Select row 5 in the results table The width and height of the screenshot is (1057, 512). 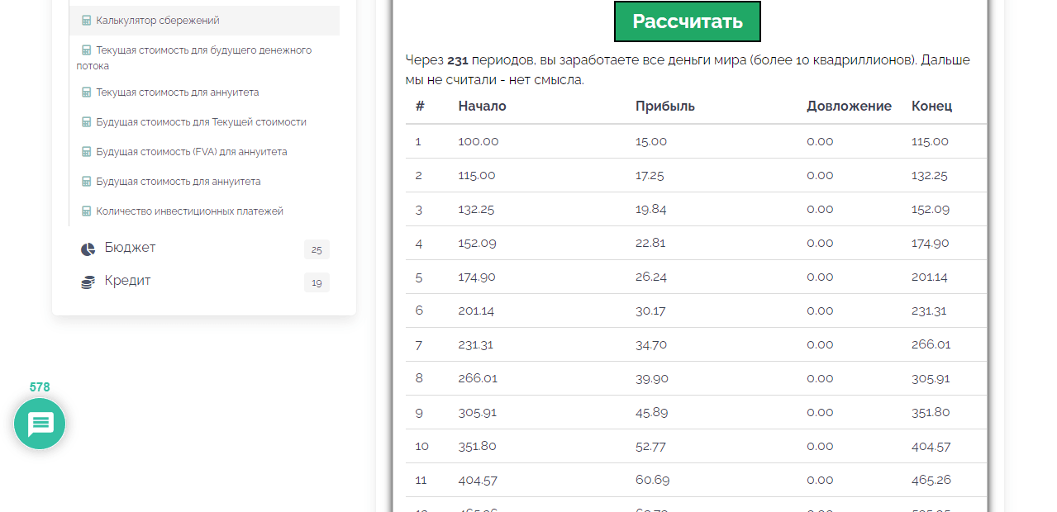pyautogui.click(x=694, y=277)
